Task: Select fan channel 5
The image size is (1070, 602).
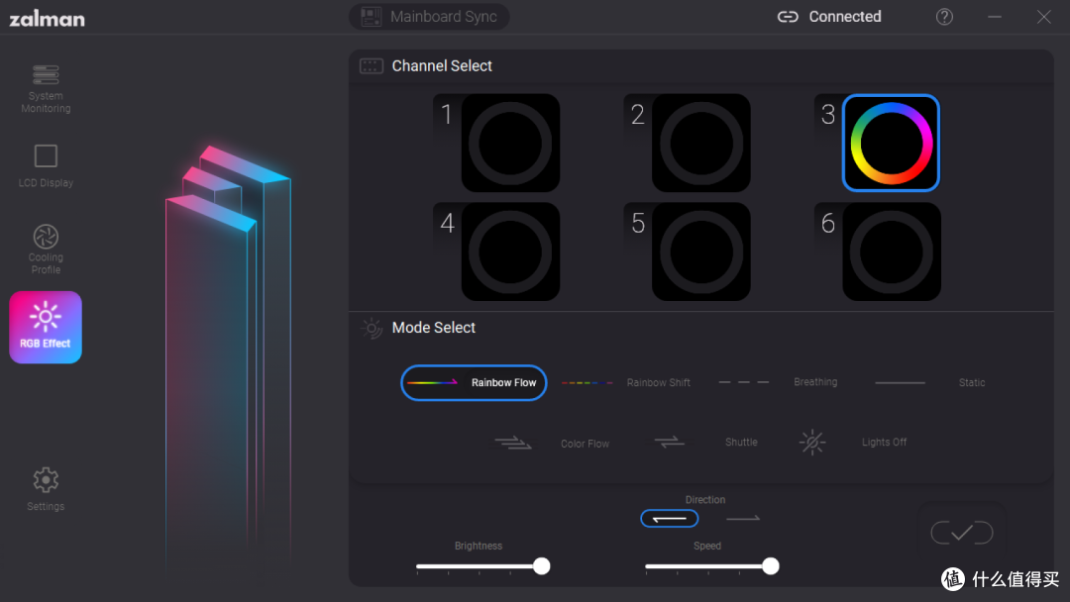Action: point(700,251)
